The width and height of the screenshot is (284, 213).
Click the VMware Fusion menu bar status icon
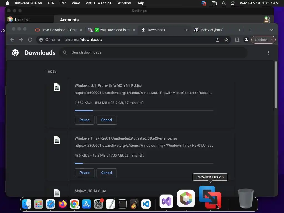(x=204, y=3)
